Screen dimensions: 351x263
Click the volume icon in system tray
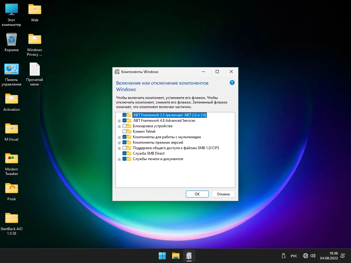click(x=313, y=256)
